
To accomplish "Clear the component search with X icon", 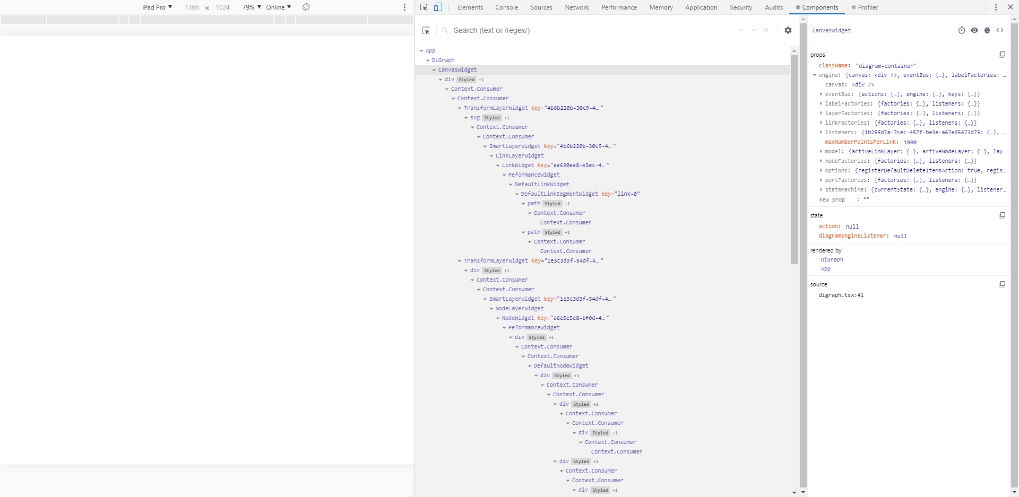I will (766, 30).
